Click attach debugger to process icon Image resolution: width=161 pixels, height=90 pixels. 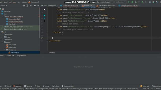click(x=142, y=2)
